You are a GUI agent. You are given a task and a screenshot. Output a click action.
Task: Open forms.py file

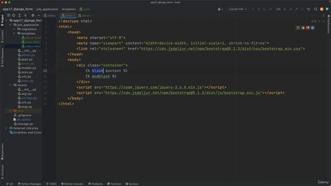(x=26, y=64)
